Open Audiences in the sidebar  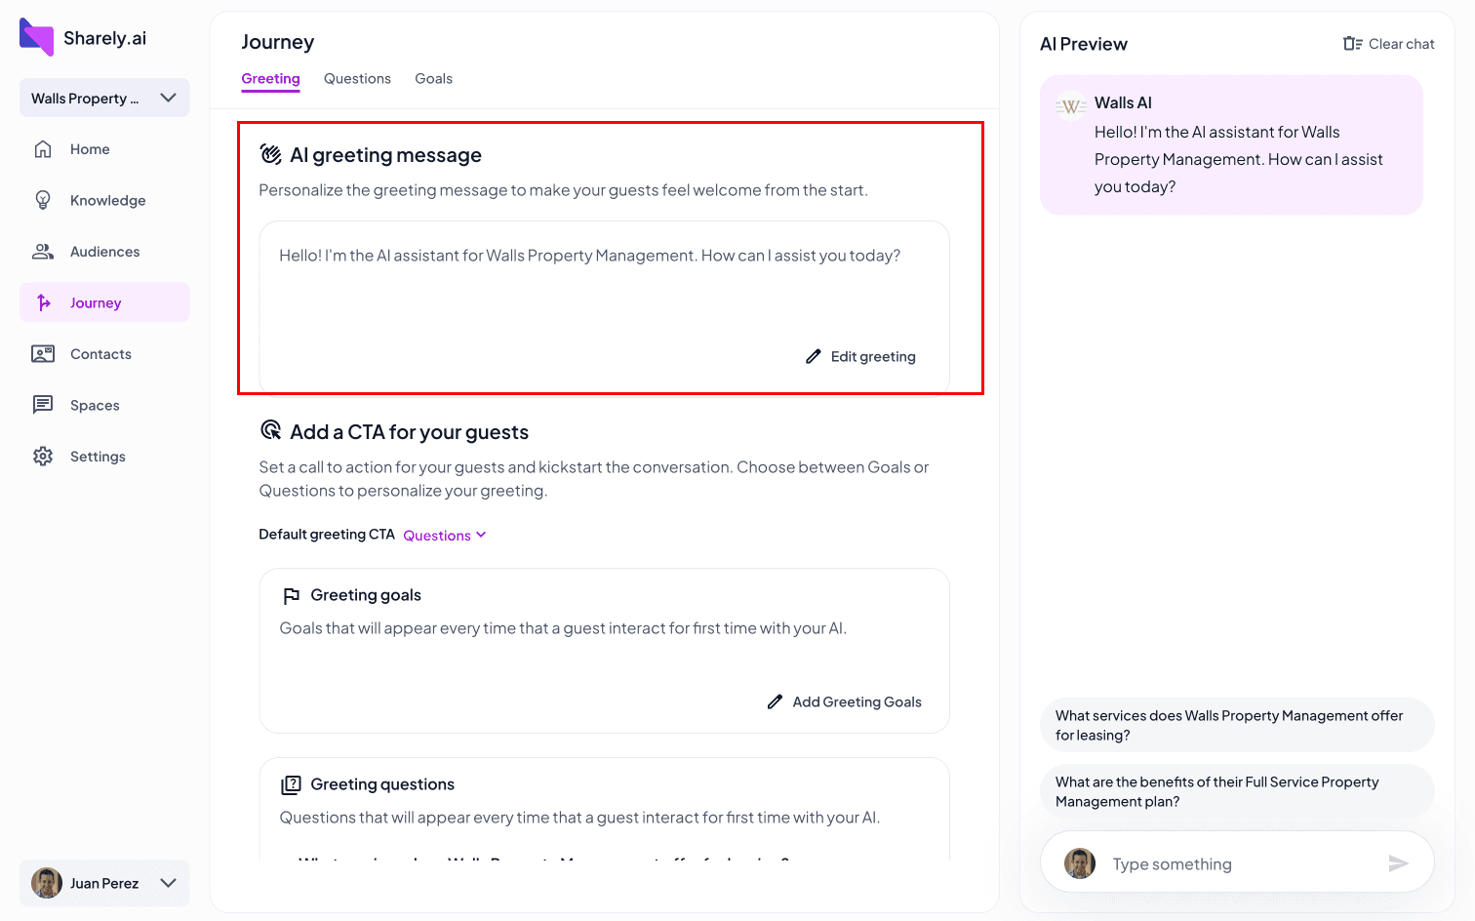[x=104, y=252]
